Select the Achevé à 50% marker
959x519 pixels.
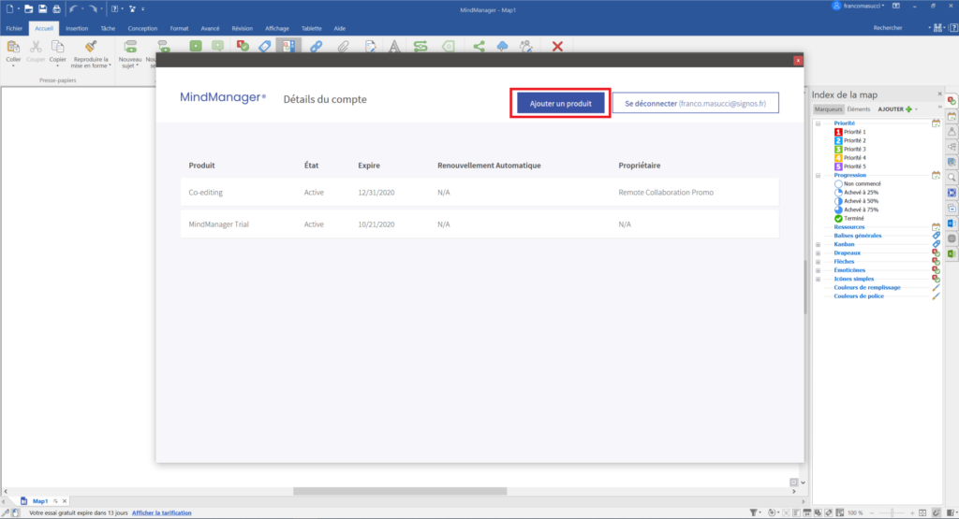pyautogui.click(x=856, y=201)
